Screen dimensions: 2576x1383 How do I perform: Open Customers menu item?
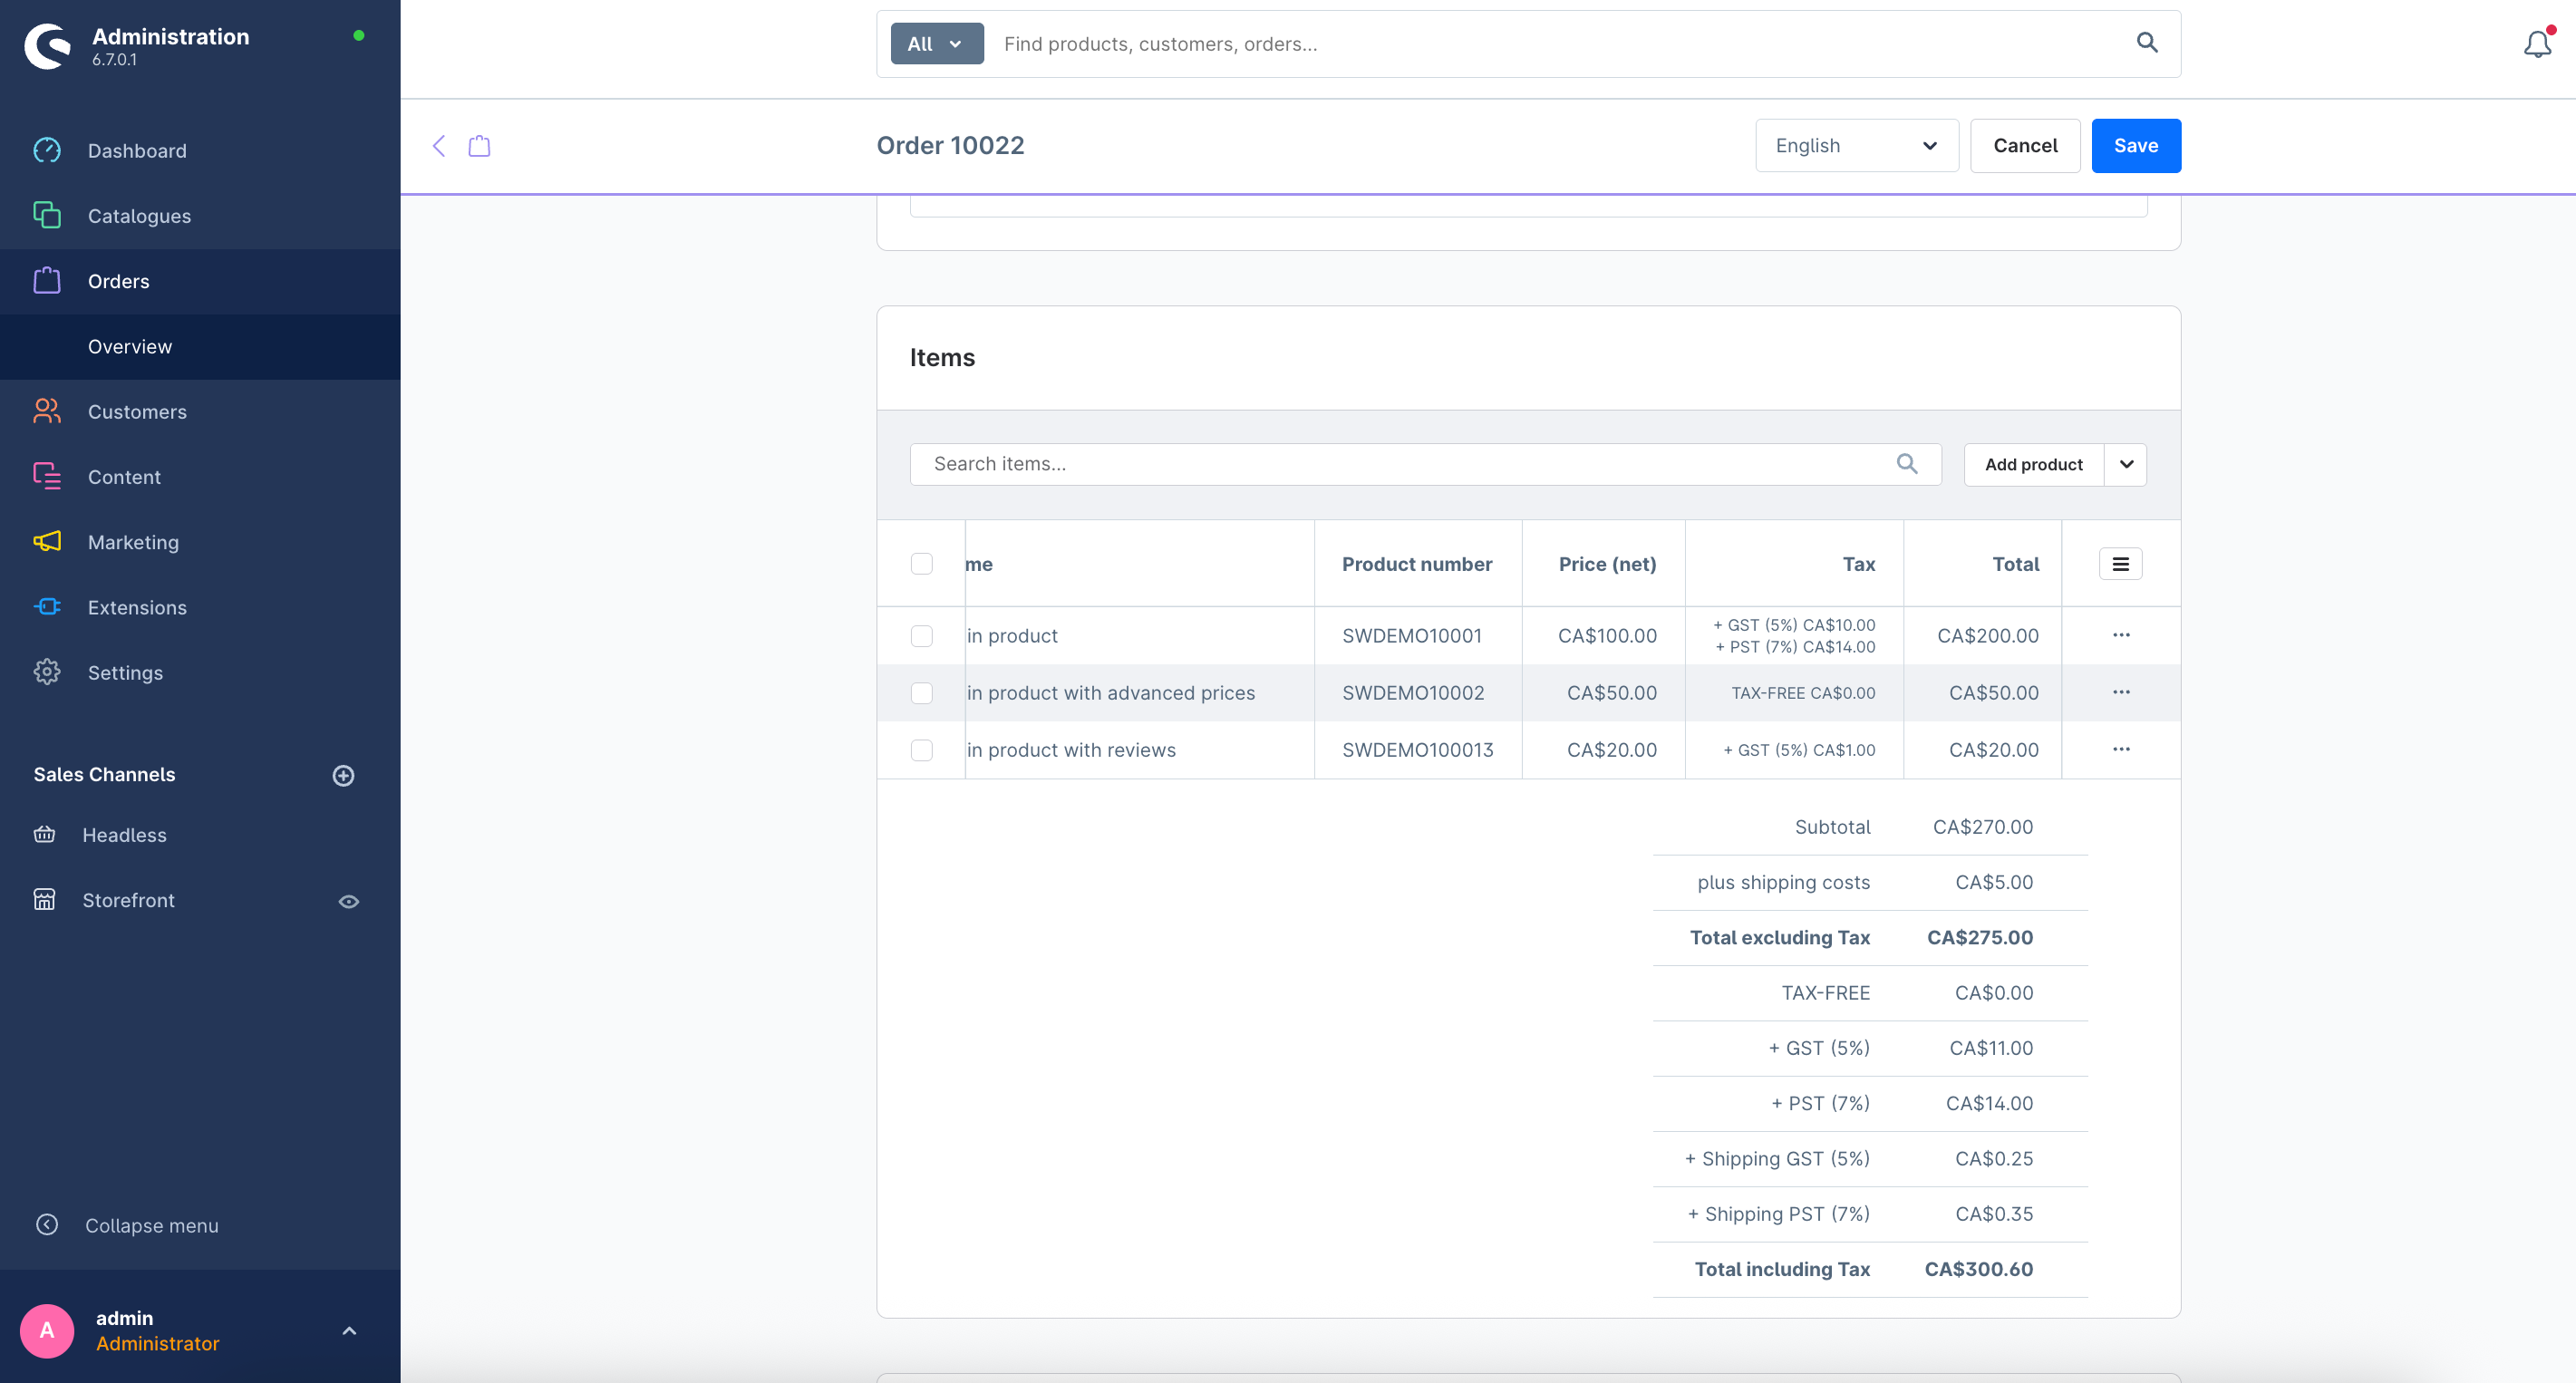[137, 412]
